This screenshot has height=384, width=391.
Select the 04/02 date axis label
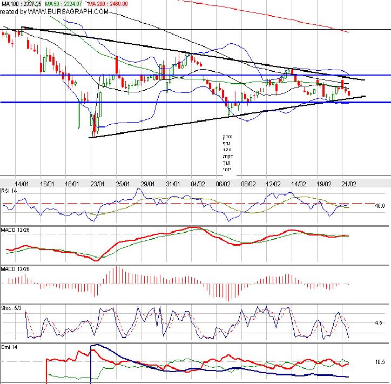[198, 184]
